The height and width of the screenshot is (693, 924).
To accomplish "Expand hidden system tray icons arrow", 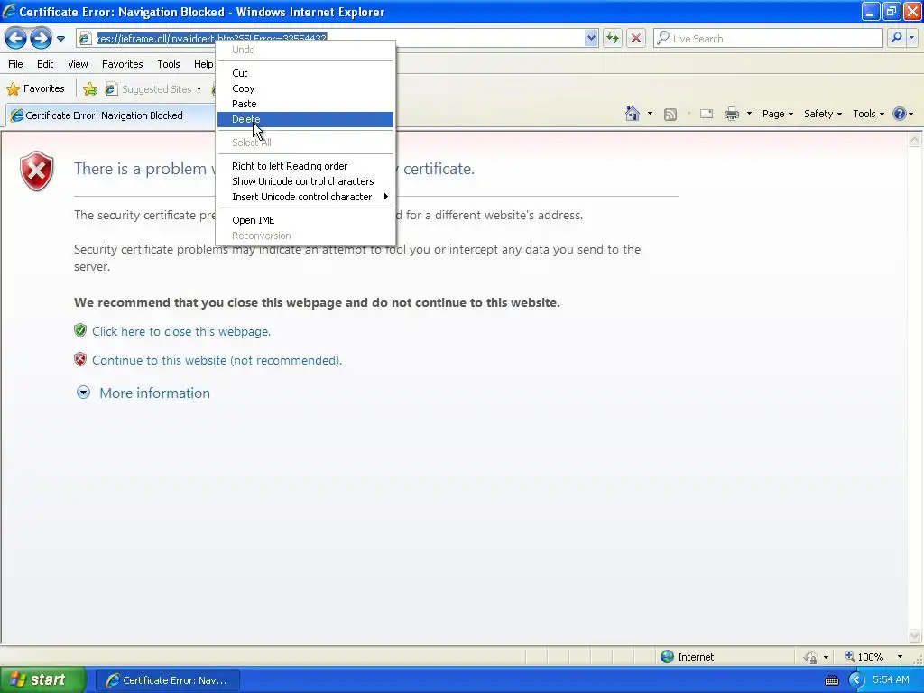I will [856, 680].
